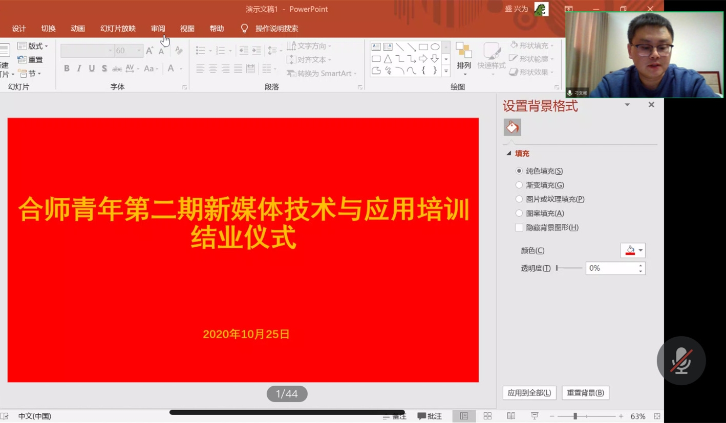Switch to slide sorter view icon
The height and width of the screenshot is (423, 726).
coord(487,416)
